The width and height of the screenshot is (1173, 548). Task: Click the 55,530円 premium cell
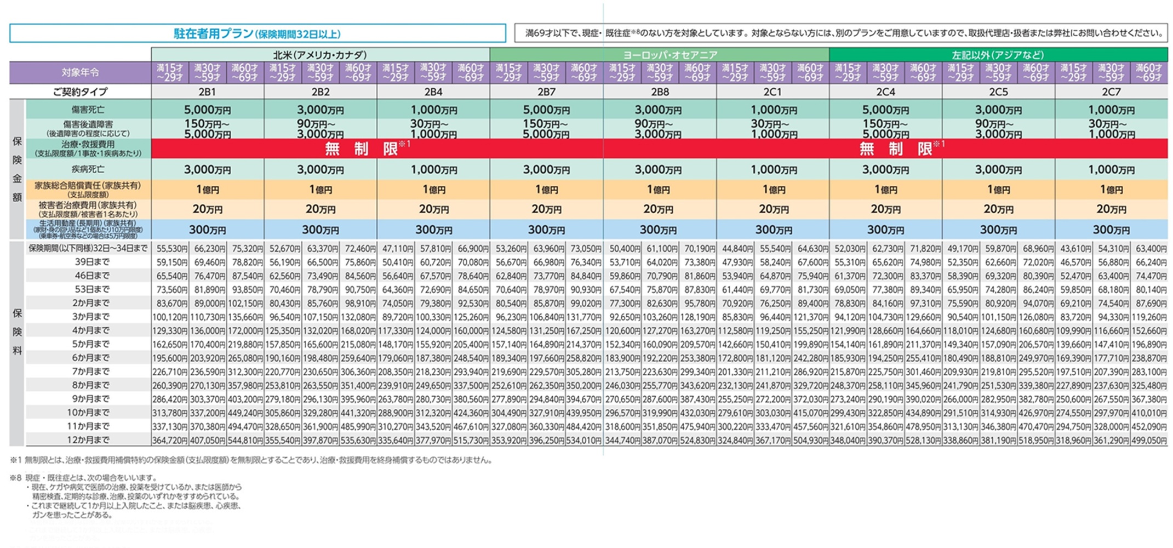click(x=170, y=249)
